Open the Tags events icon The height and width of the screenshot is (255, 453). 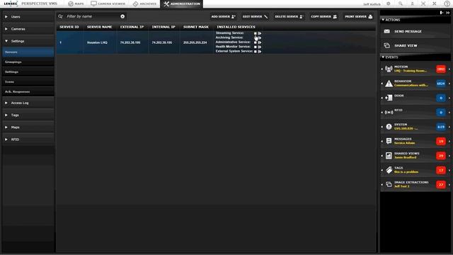[389, 170]
